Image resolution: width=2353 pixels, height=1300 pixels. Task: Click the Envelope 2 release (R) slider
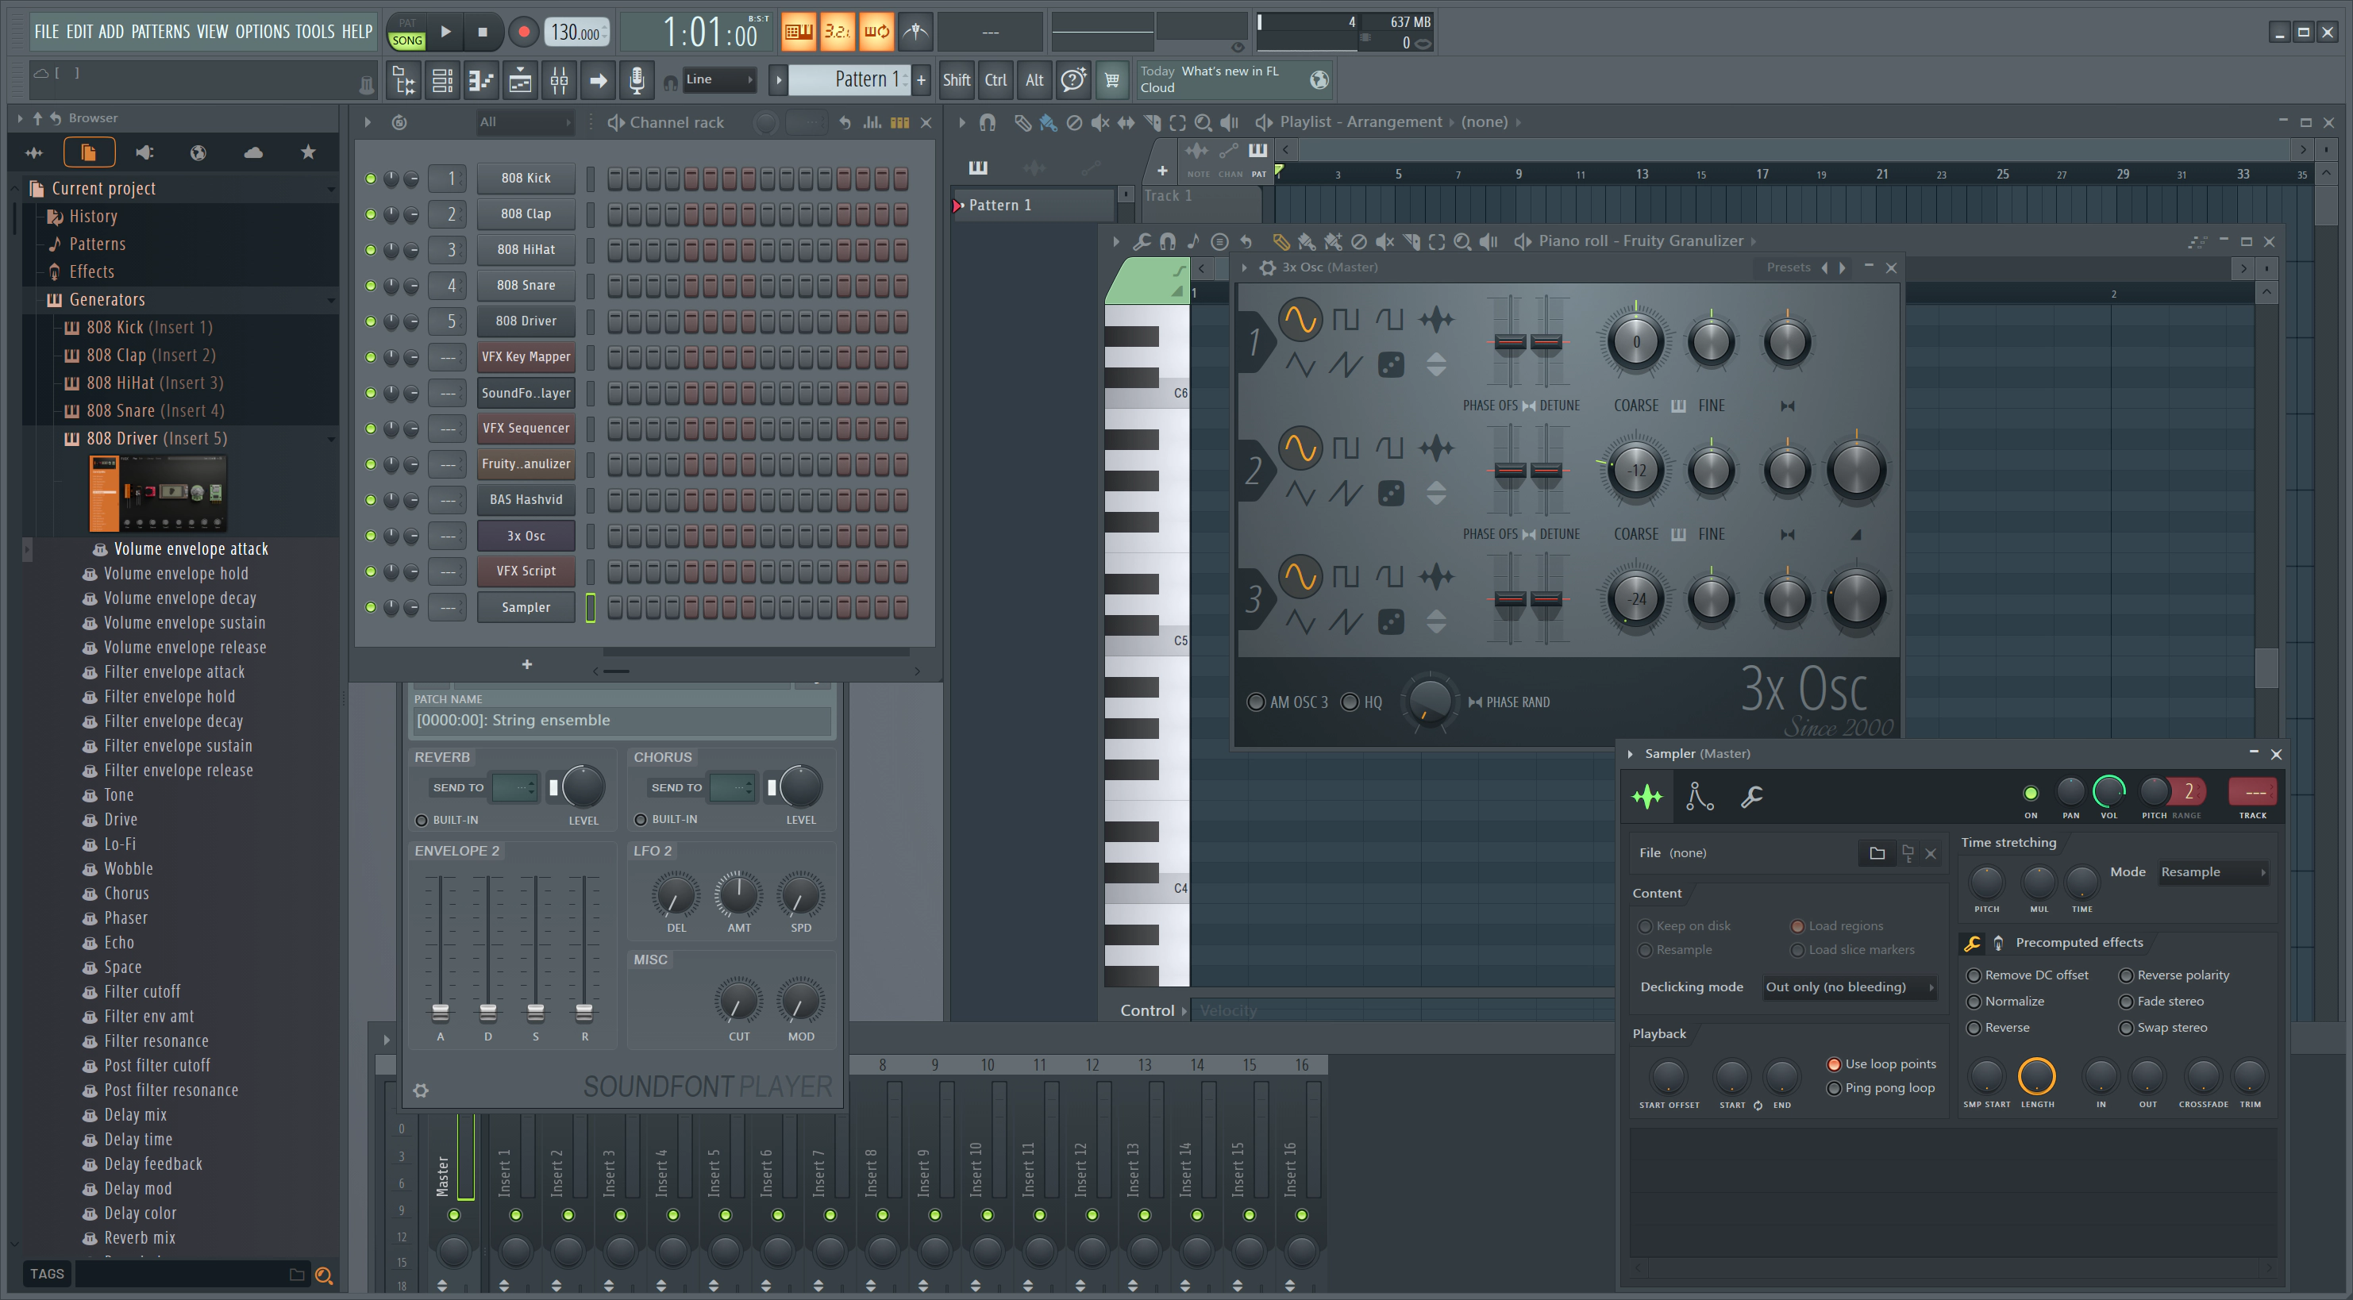tap(583, 1012)
